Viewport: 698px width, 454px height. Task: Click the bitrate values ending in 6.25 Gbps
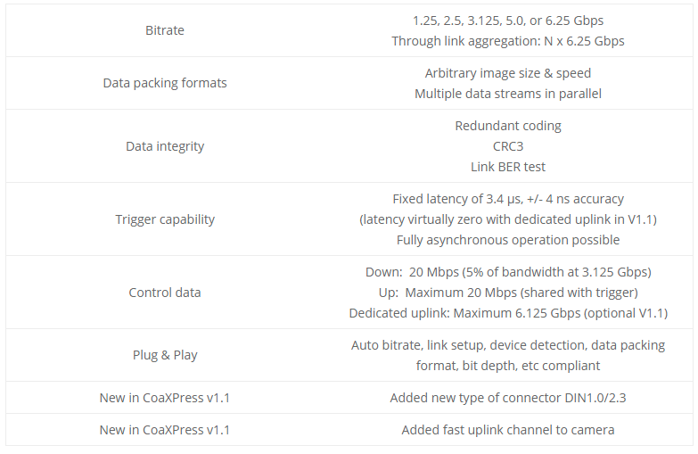click(508, 20)
